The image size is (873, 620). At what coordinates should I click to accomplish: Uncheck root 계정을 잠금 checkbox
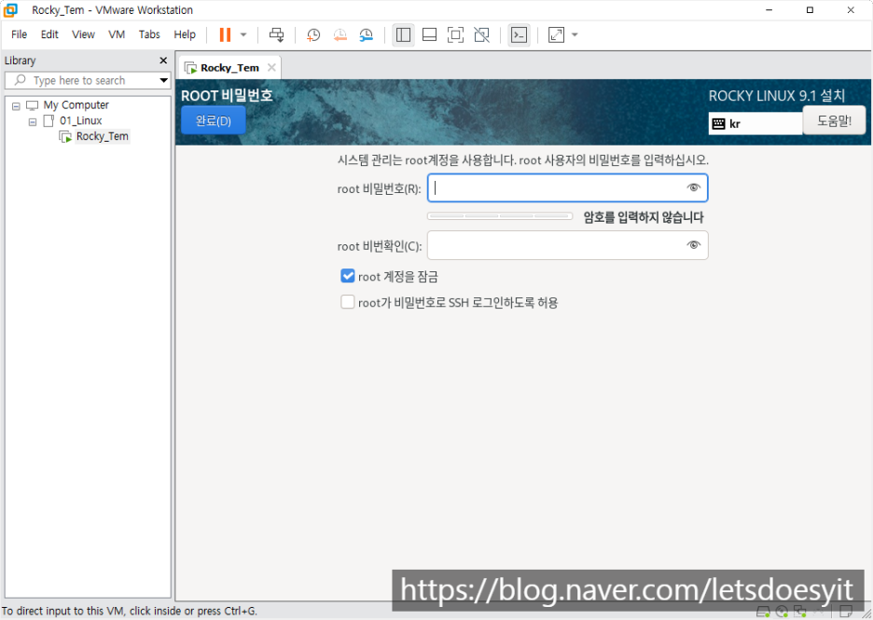[x=347, y=275]
